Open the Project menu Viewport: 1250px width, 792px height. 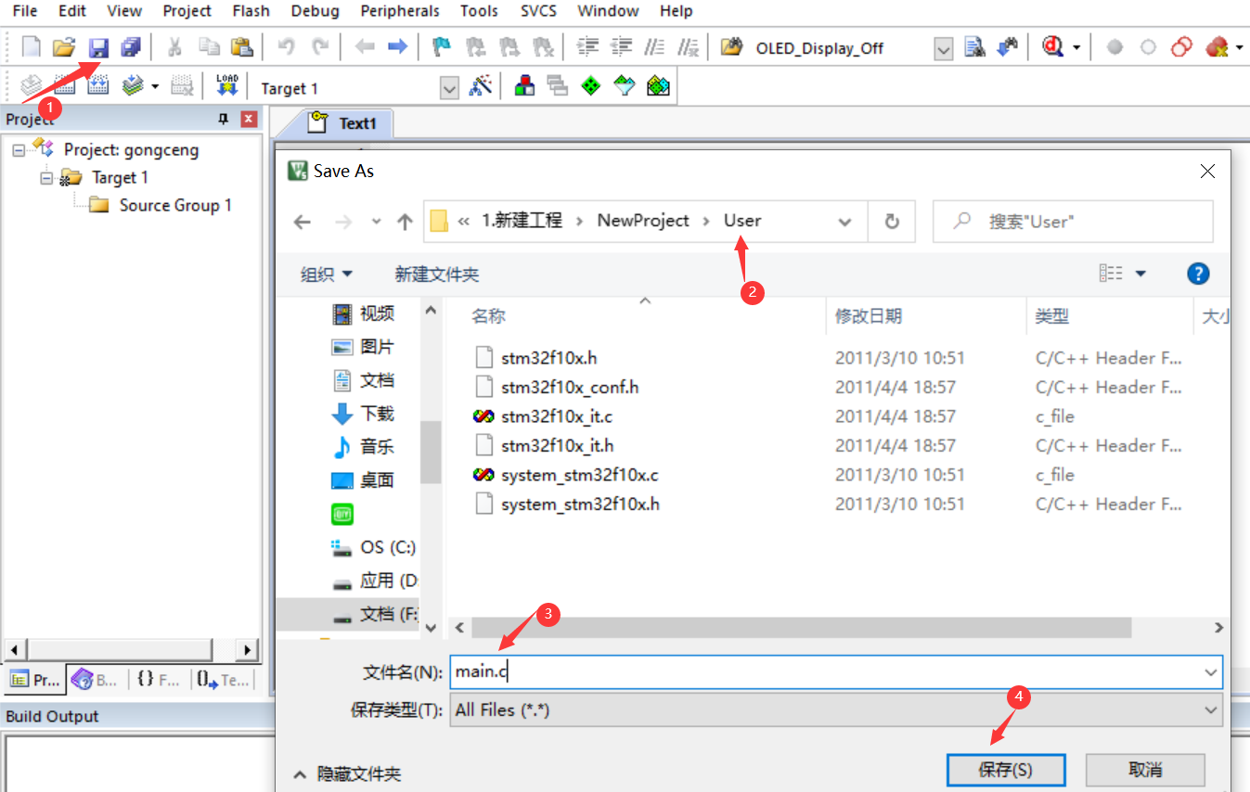tap(187, 11)
